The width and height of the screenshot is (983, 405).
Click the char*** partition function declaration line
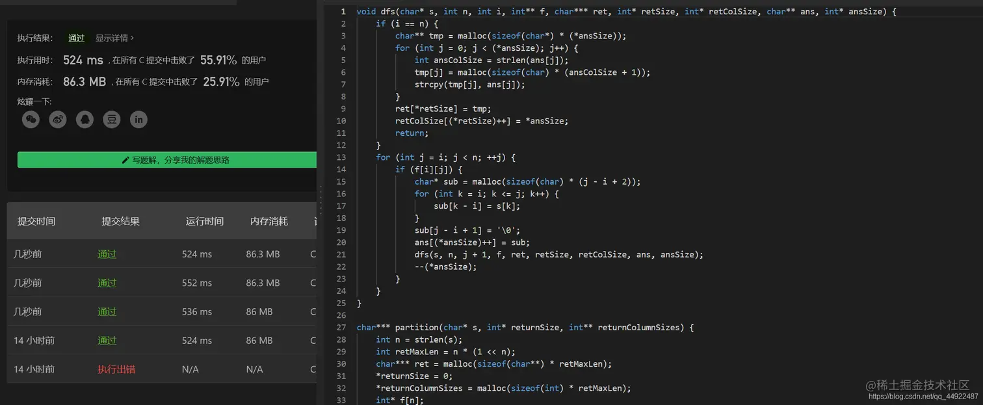click(x=525, y=327)
